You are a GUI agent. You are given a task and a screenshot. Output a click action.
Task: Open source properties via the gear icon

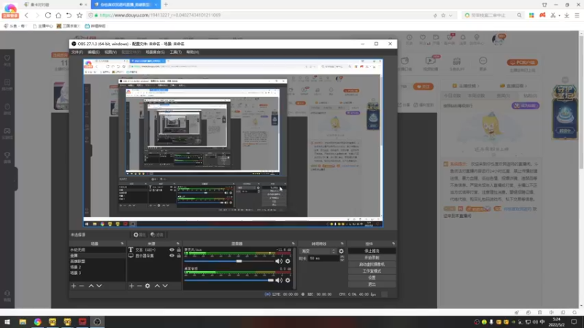tap(147, 286)
